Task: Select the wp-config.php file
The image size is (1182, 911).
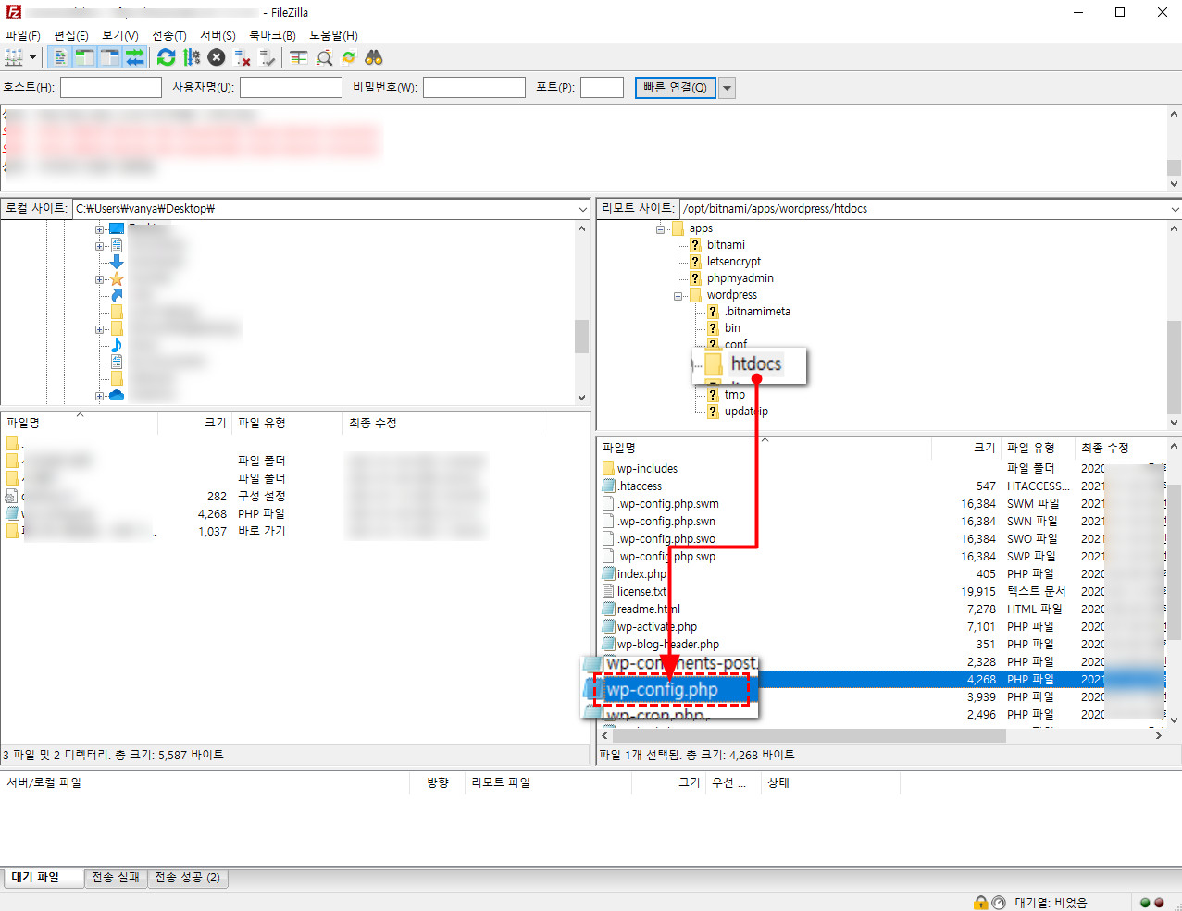Action: click(x=662, y=690)
